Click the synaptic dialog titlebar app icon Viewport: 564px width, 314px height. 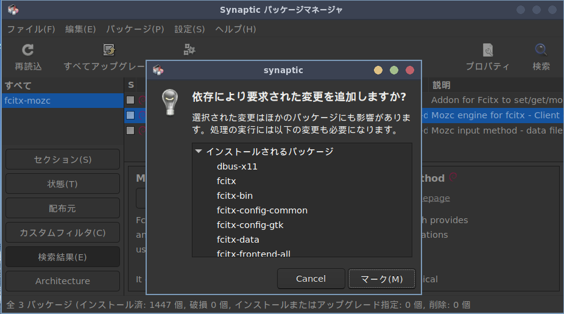pos(158,70)
